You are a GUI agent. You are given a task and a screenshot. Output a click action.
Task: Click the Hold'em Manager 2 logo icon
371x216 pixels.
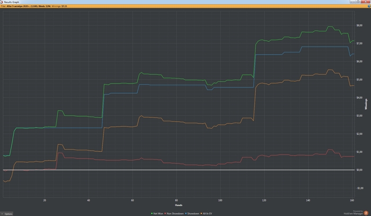[366, 213]
